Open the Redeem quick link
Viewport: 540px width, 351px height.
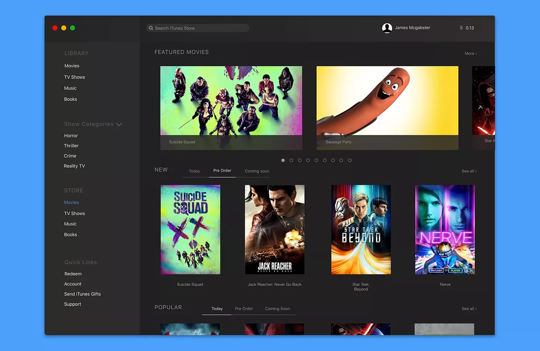[x=73, y=274]
